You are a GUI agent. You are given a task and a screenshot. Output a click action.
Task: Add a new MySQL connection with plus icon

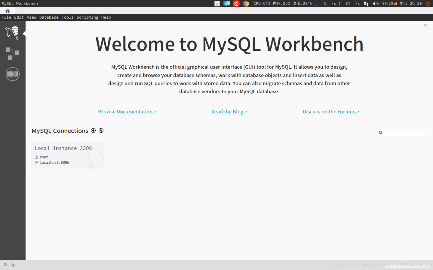coord(93,130)
